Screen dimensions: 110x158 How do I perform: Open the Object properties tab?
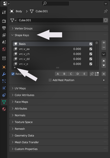point(4,67)
